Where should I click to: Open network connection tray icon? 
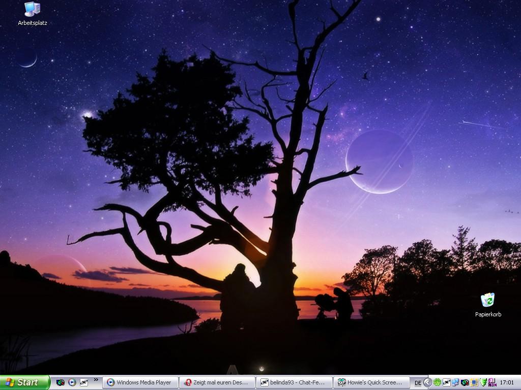(x=455, y=382)
